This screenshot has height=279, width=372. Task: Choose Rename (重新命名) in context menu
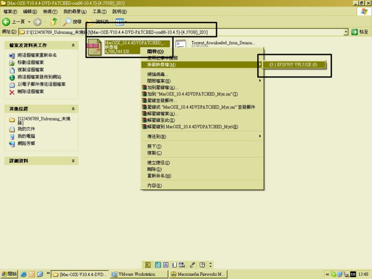(202, 176)
